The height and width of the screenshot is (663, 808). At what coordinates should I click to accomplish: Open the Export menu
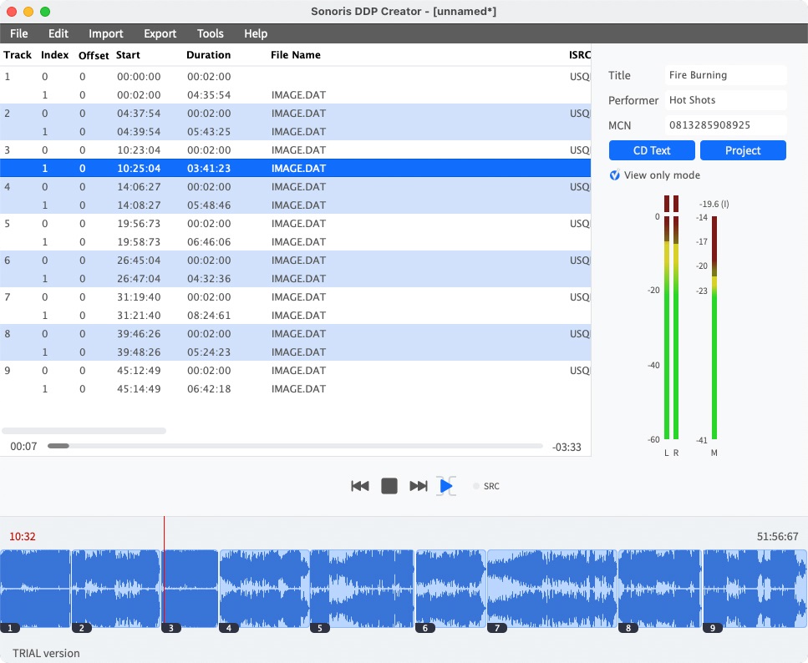[x=160, y=33]
